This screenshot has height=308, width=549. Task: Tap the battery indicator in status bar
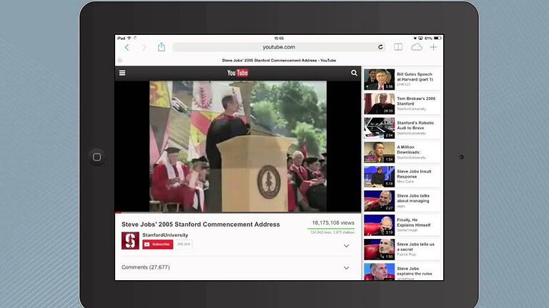click(x=437, y=38)
